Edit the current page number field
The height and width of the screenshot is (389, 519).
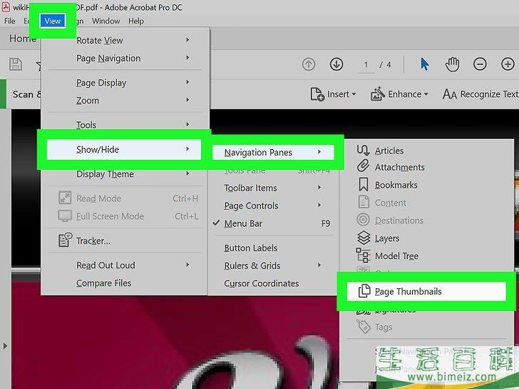[366, 65]
